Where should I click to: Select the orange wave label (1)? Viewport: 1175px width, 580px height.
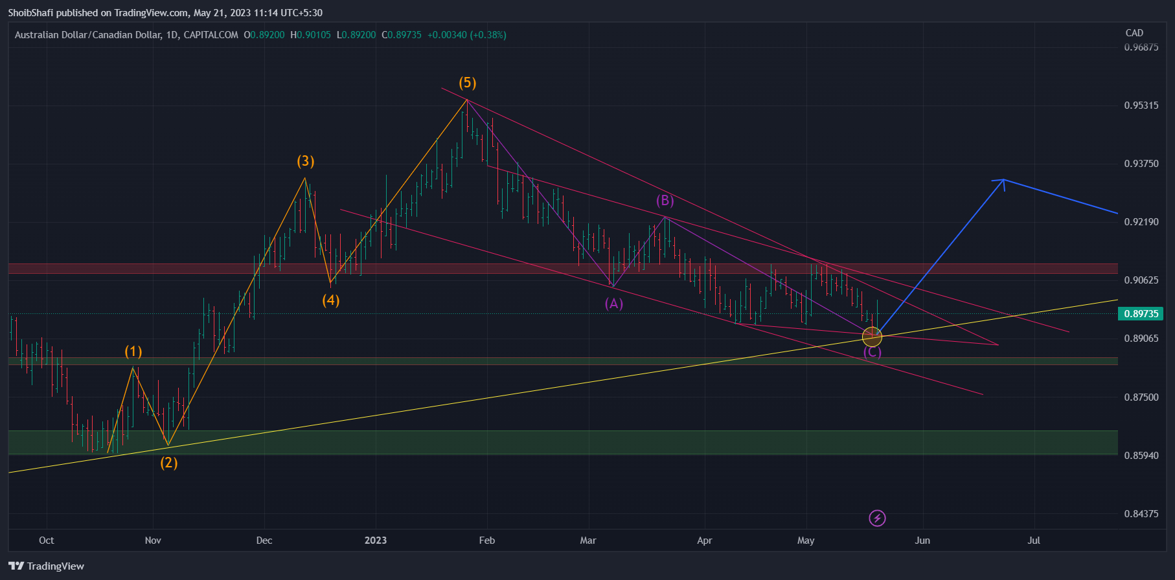click(133, 351)
